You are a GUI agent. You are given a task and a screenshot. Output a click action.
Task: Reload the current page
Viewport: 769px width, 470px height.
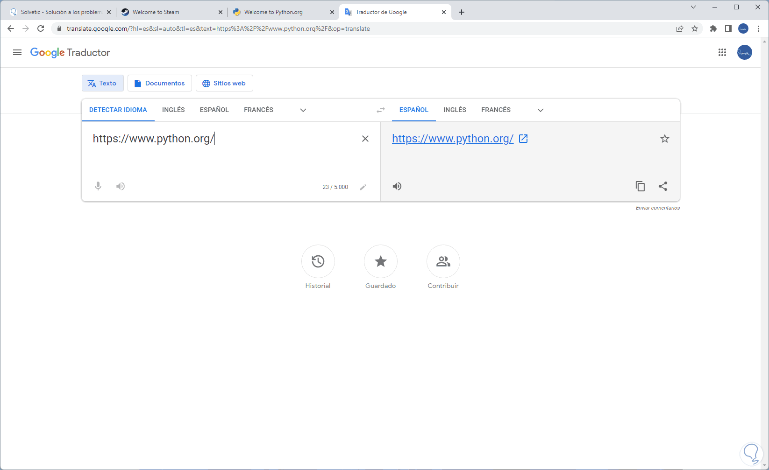[41, 28]
